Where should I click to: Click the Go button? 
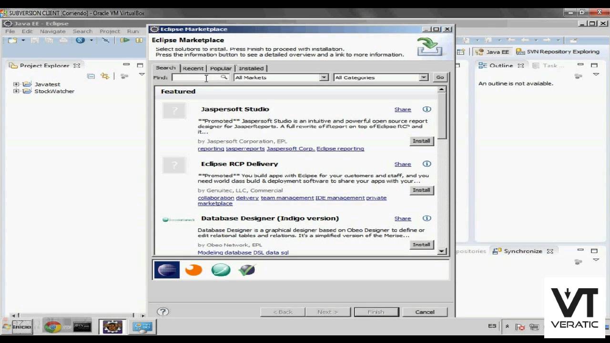(x=440, y=77)
